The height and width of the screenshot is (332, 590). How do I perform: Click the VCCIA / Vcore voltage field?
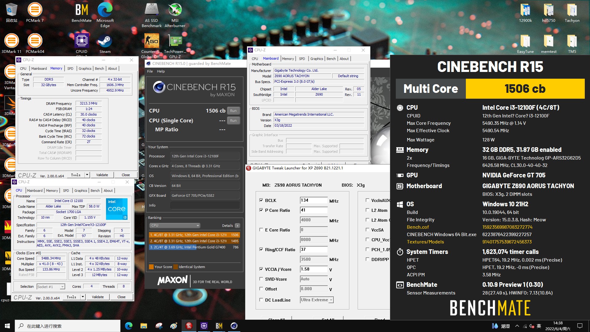(314, 269)
